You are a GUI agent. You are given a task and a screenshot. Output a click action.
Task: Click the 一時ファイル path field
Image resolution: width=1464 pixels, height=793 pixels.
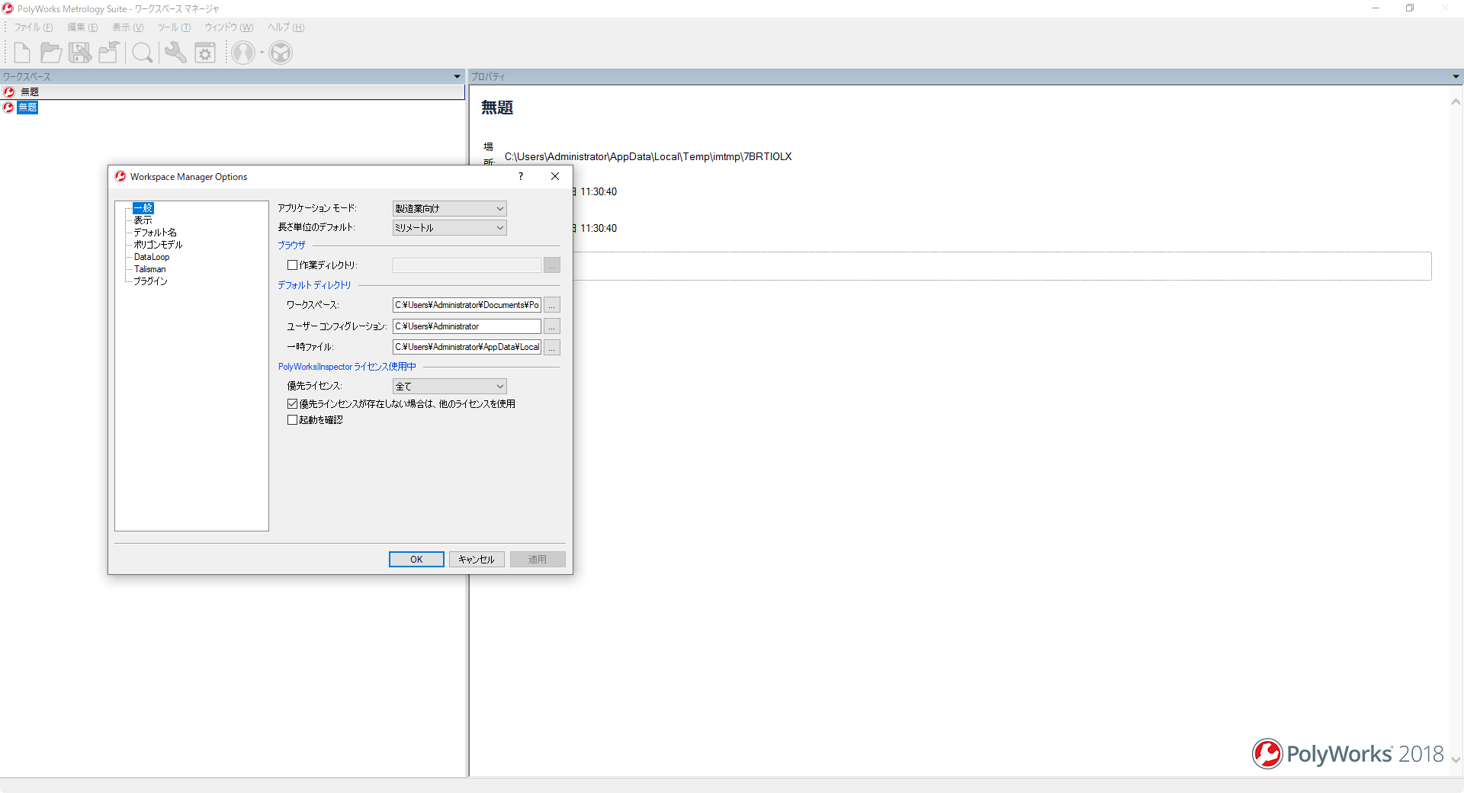pyautogui.click(x=467, y=347)
